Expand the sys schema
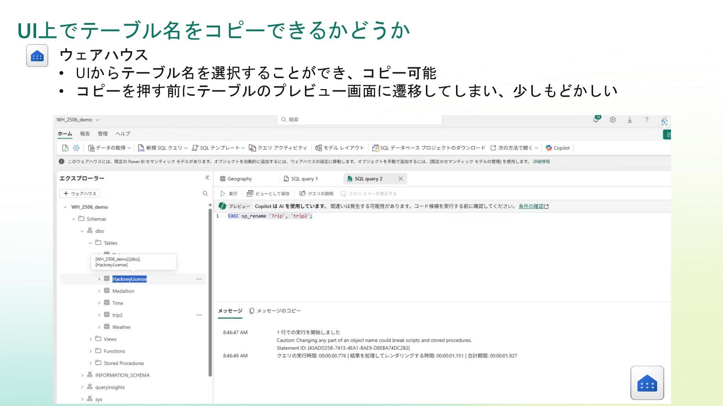Screen dimensions: 723x406 pos(82,399)
